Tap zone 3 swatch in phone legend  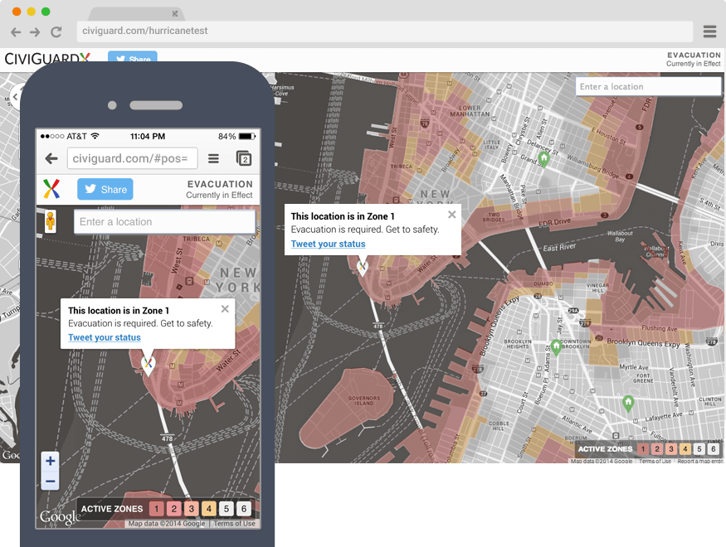[x=191, y=509]
